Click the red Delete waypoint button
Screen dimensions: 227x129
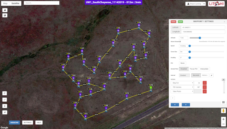tap(173, 22)
